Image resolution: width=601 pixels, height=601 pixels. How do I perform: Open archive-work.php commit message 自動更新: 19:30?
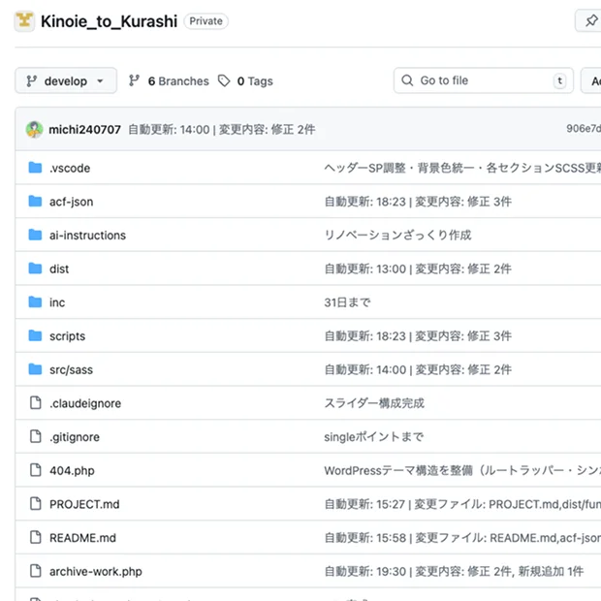pos(454,572)
